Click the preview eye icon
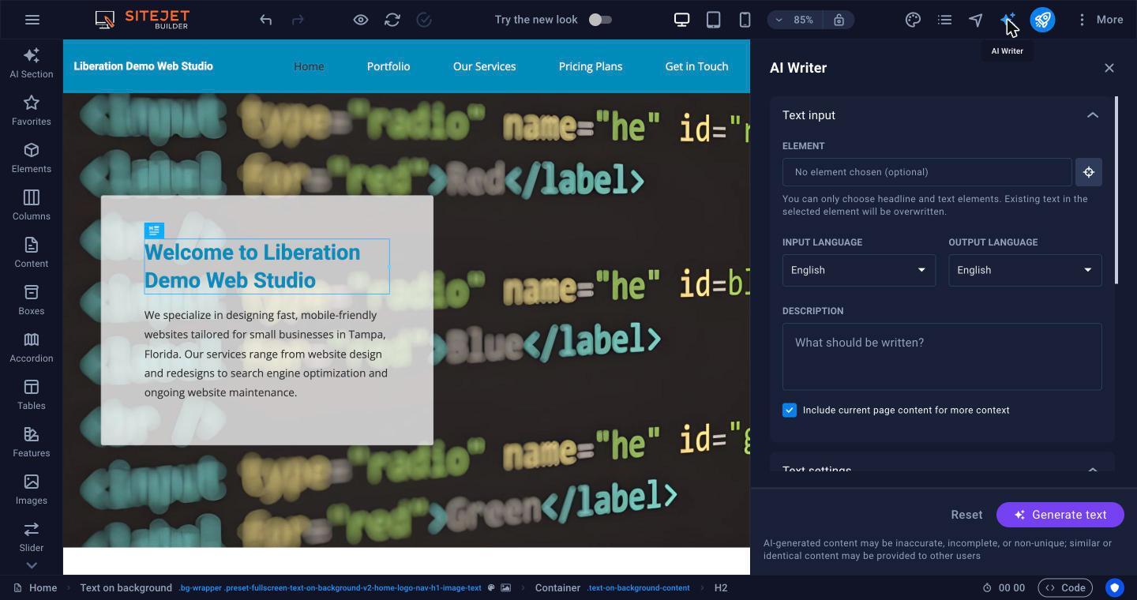Screen dimensions: 1137x600 361,20
